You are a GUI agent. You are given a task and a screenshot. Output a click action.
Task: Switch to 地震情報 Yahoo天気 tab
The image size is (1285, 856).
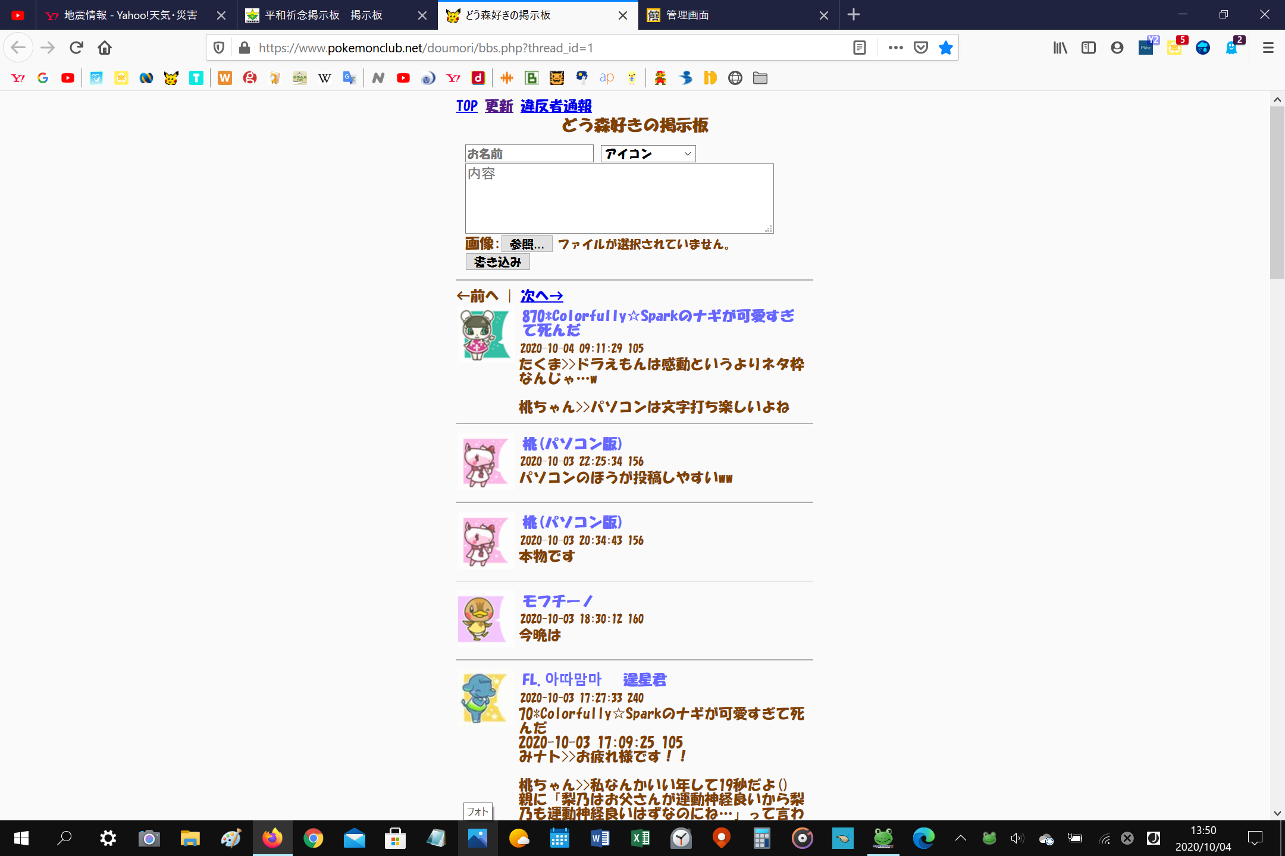[x=131, y=15]
